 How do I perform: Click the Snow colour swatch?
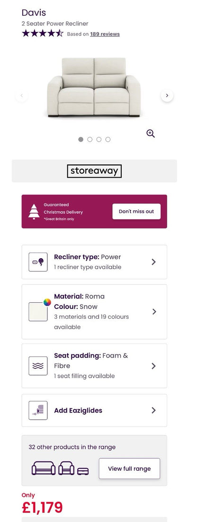click(x=38, y=312)
